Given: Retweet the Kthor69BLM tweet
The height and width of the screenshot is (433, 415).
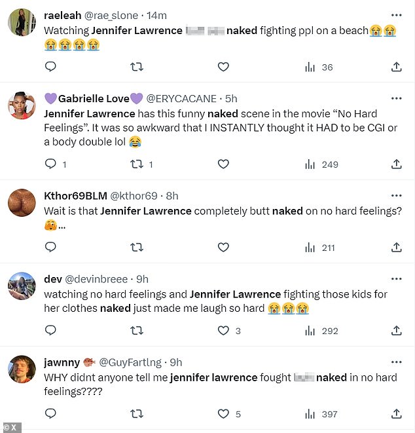Looking at the screenshot, I should pos(137,247).
